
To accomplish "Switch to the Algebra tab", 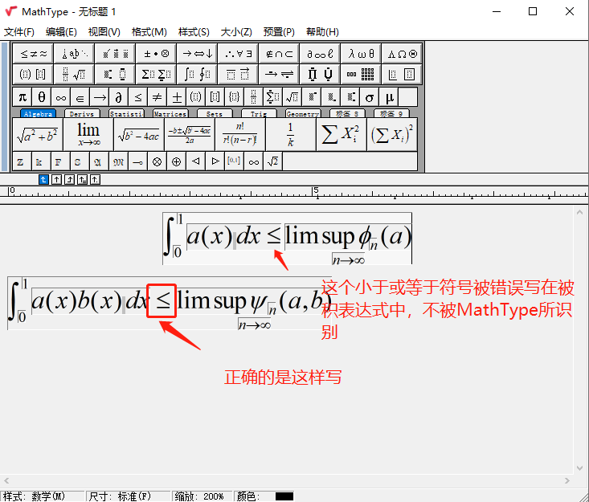I will (38, 113).
